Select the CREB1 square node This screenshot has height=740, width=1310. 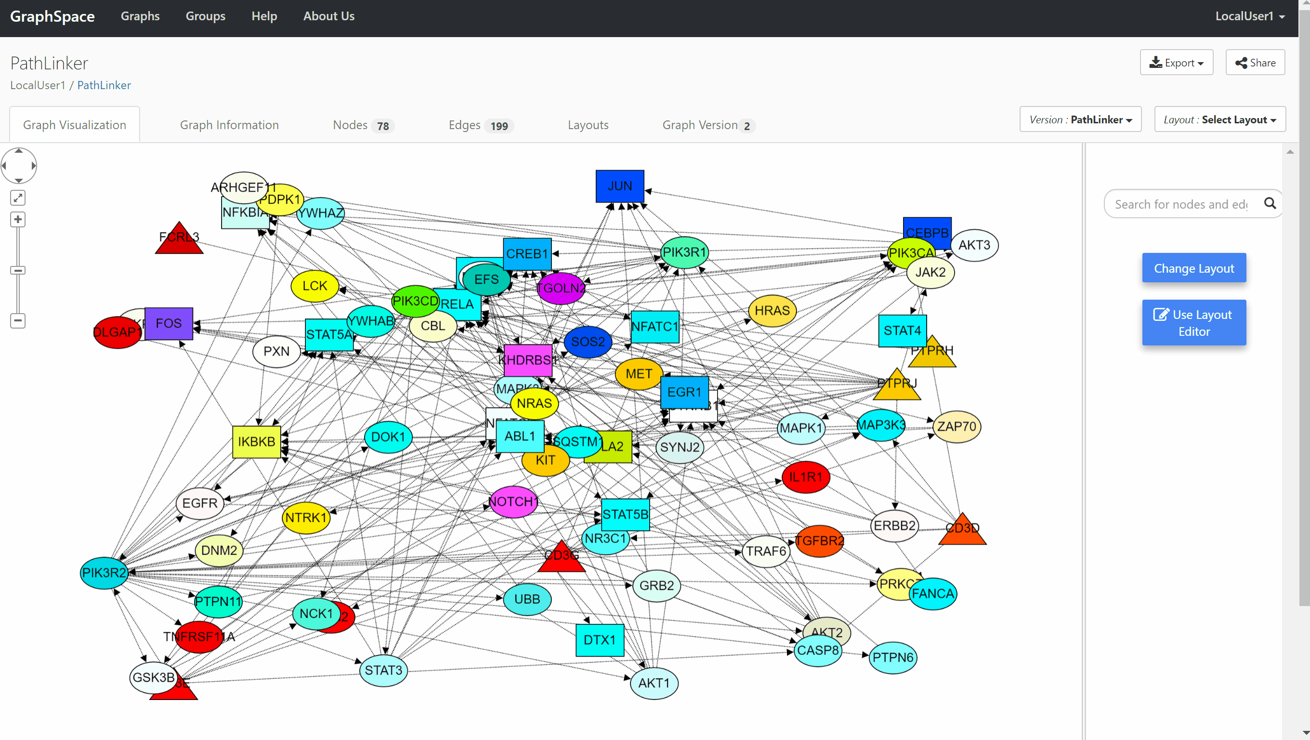[x=527, y=254]
